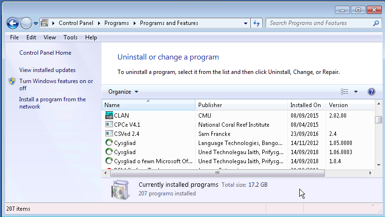
Task: Sort by the Installed On column header
Action: [307, 105]
